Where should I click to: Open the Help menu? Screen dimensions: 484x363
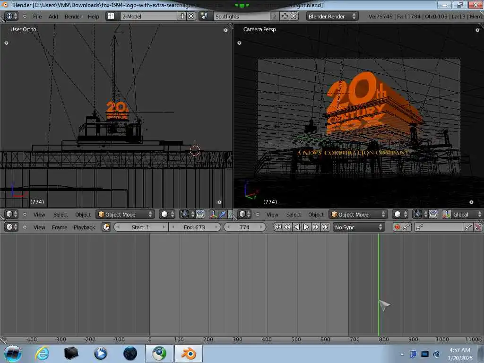pyautogui.click(x=93, y=17)
